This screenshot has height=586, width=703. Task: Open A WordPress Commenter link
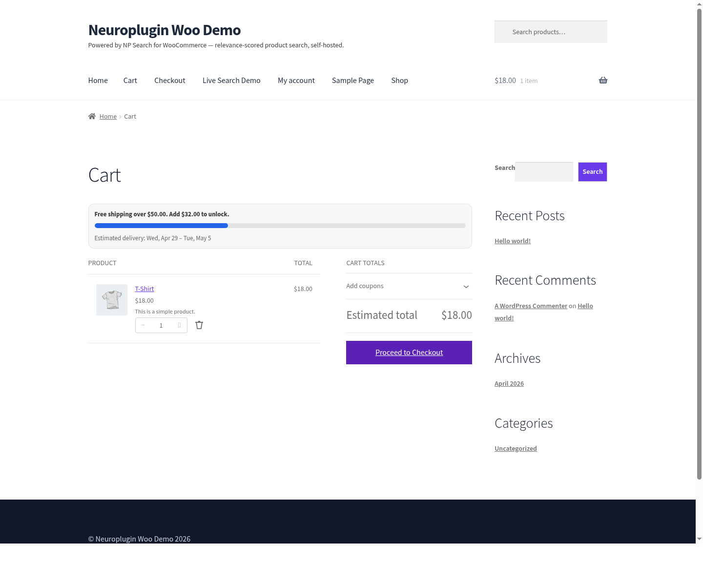(x=531, y=306)
